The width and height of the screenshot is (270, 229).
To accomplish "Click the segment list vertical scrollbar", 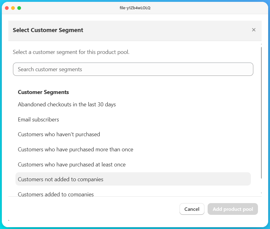I will pos(261,113).
